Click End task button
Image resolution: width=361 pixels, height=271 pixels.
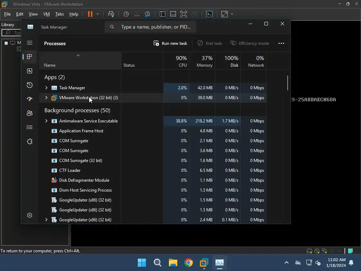(209, 43)
